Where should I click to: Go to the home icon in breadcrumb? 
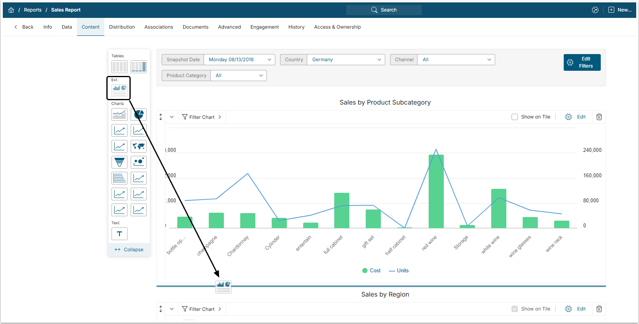[x=11, y=10]
